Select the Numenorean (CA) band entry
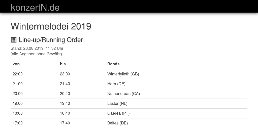 (x=123, y=94)
